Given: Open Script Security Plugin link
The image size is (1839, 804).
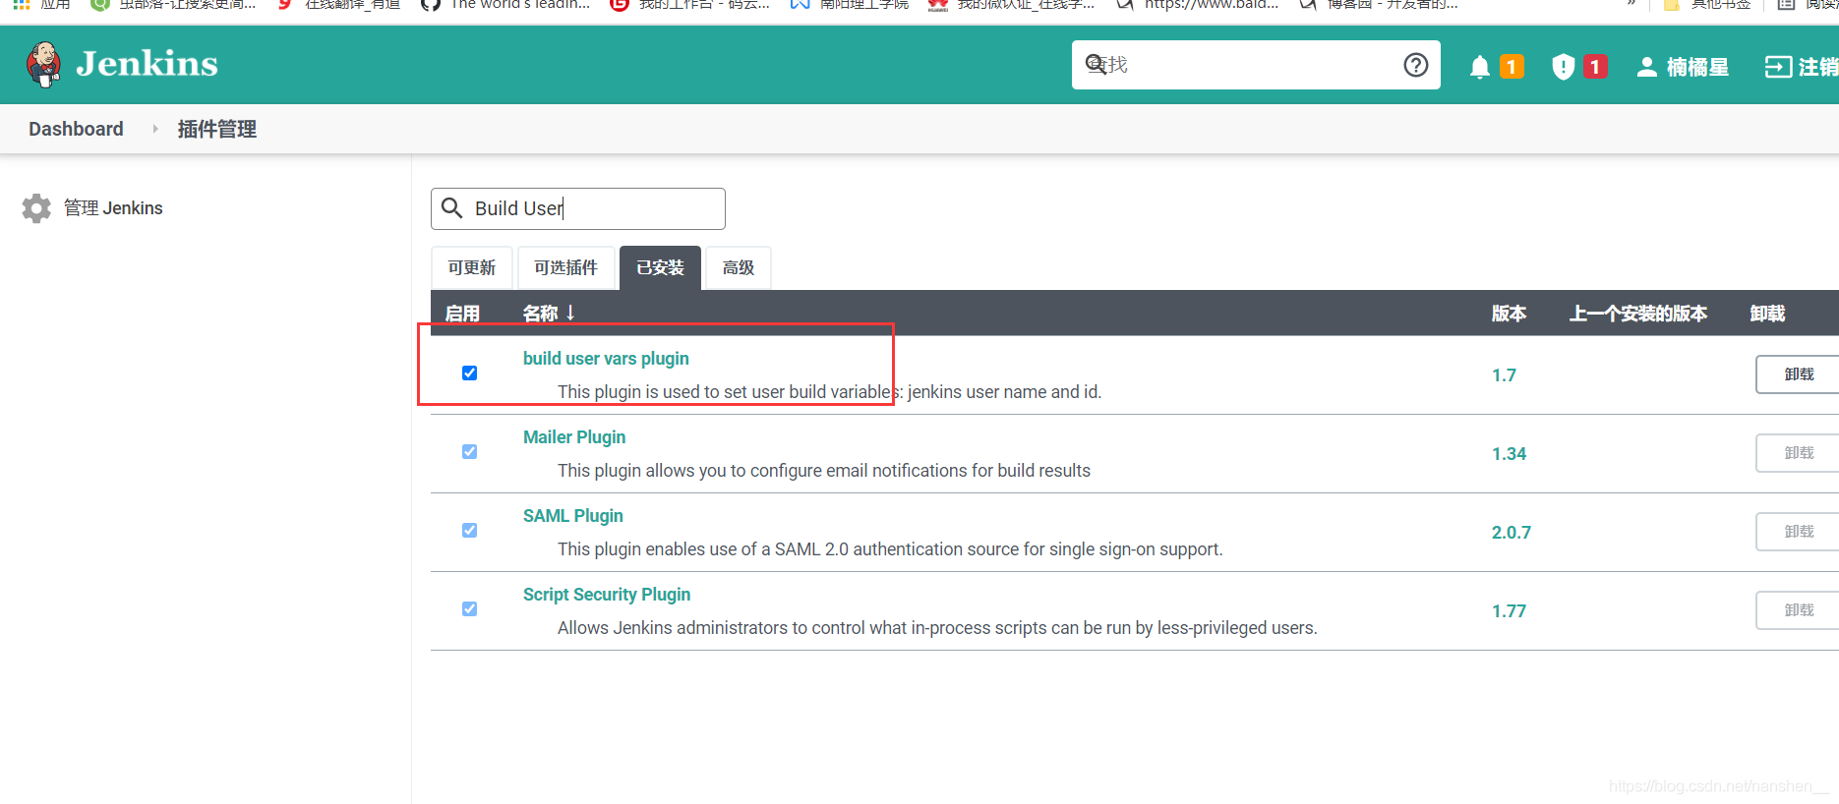Looking at the screenshot, I should (607, 595).
